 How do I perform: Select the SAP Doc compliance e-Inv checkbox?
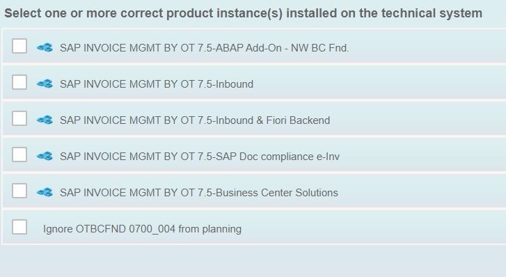(x=19, y=155)
